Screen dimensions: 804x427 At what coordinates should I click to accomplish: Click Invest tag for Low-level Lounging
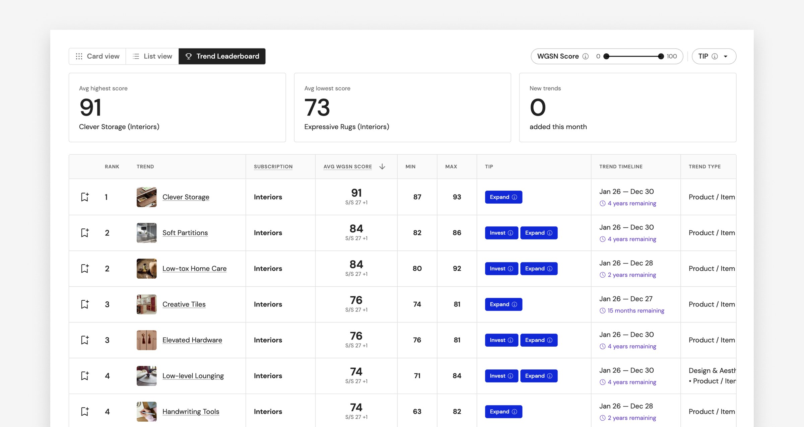(x=501, y=376)
